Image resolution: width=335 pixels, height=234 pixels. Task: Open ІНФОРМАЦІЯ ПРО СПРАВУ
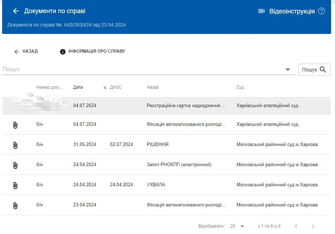click(x=93, y=52)
